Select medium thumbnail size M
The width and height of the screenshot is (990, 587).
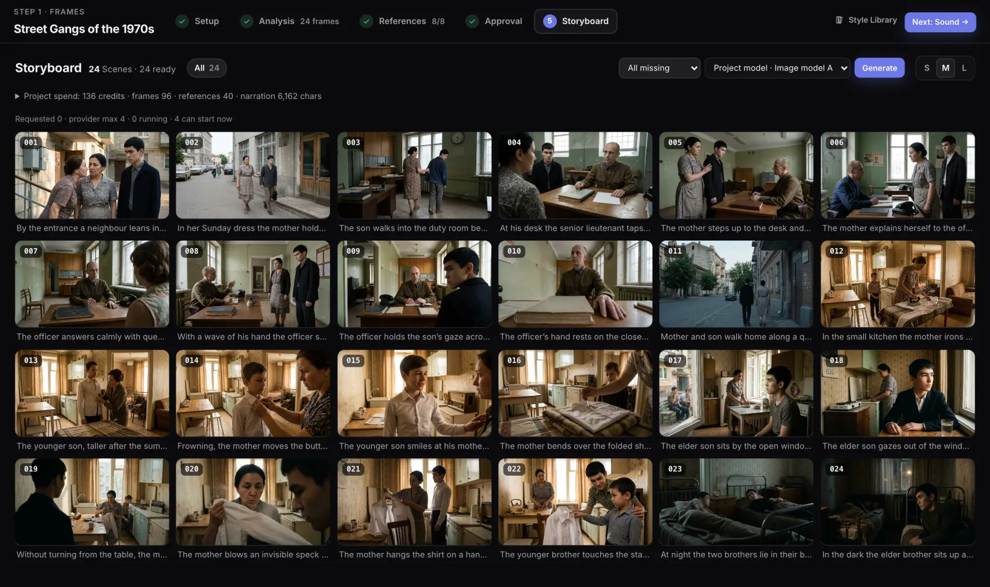pyautogui.click(x=945, y=68)
